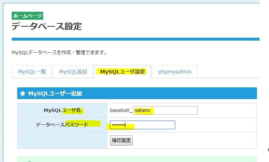Focus the データベースパスワード field

tap(143, 125)
